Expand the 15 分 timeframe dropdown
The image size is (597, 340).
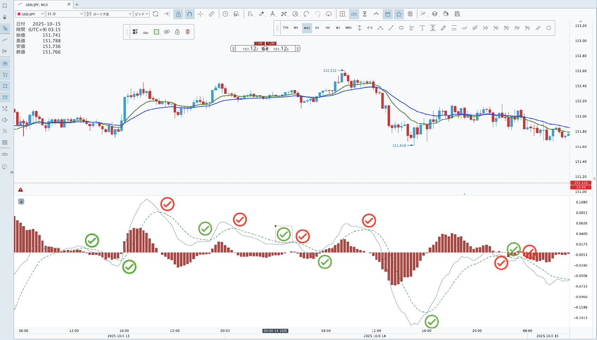[65, 14]
